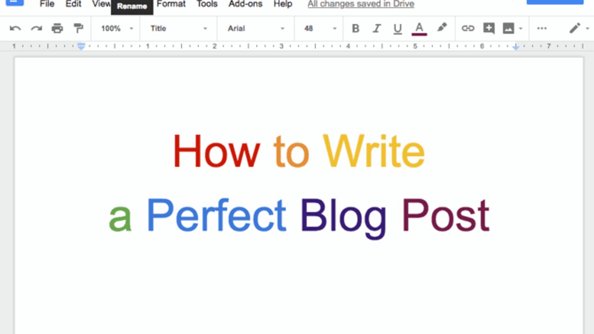Click the Undo arrow icon
This screenshot has width=594, height=334.
(15, 28)
